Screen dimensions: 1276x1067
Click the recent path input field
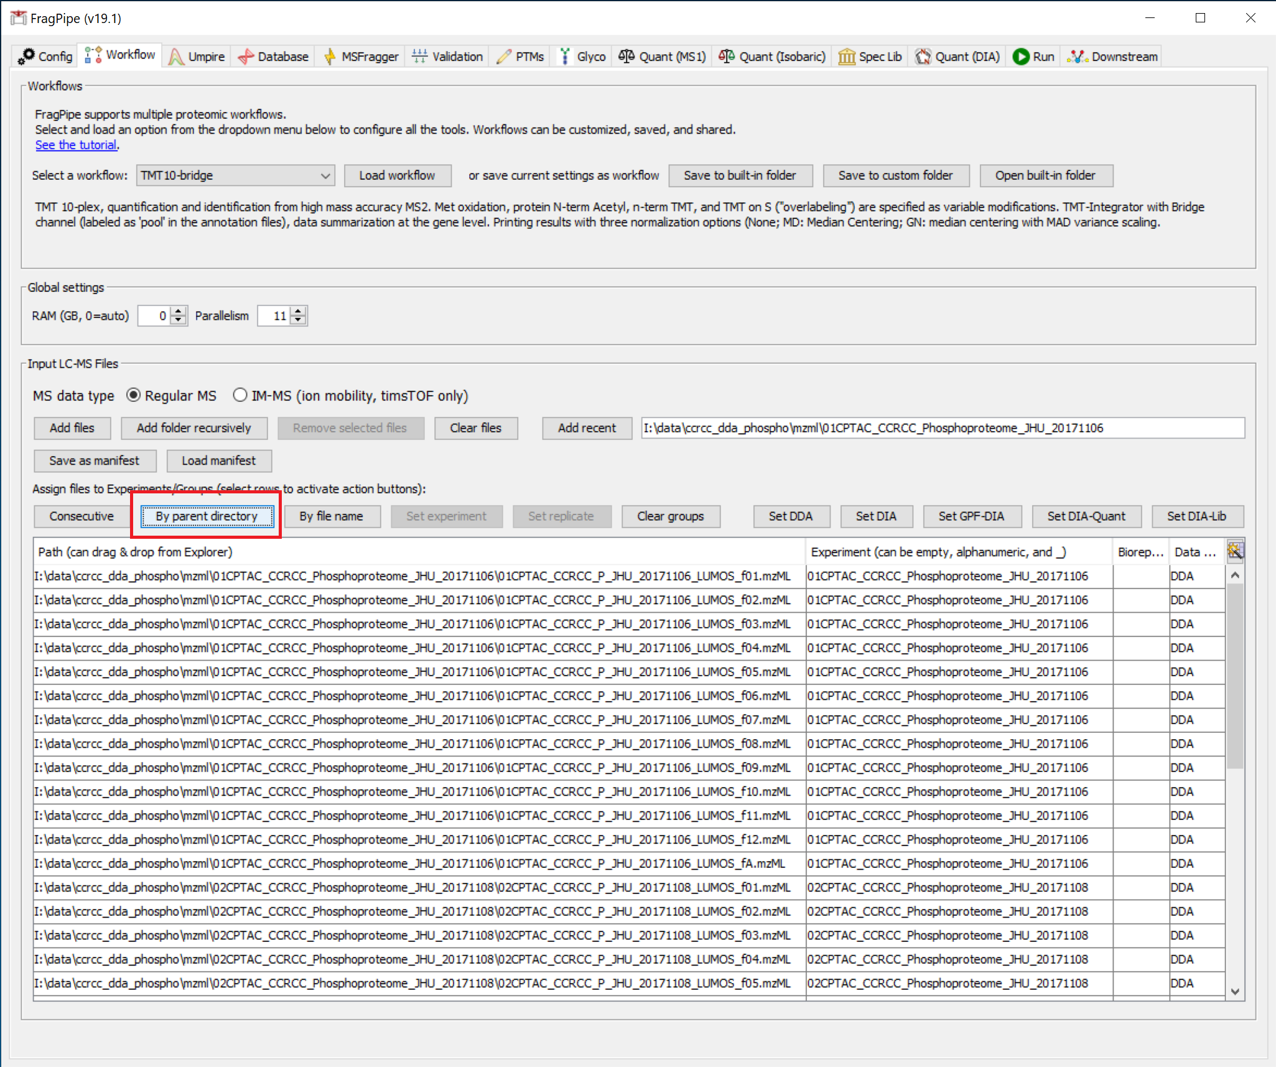[942, 428]
